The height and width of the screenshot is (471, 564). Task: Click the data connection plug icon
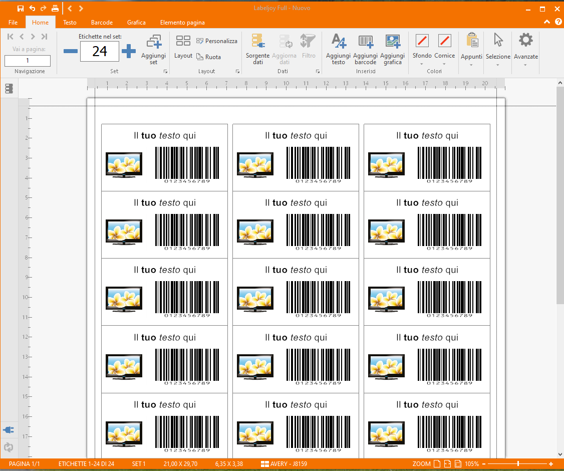[9, 430]
